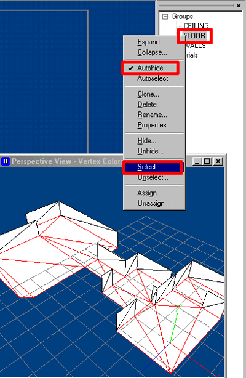Image resolution: width=246 pixels, height=378 pixels.
Task: Select the WALLS group
Action: pyautogui.click(x=196, y=46)
